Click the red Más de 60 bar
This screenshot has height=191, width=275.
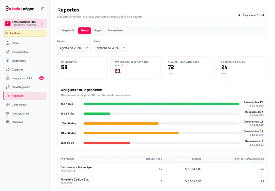point(107,143)
